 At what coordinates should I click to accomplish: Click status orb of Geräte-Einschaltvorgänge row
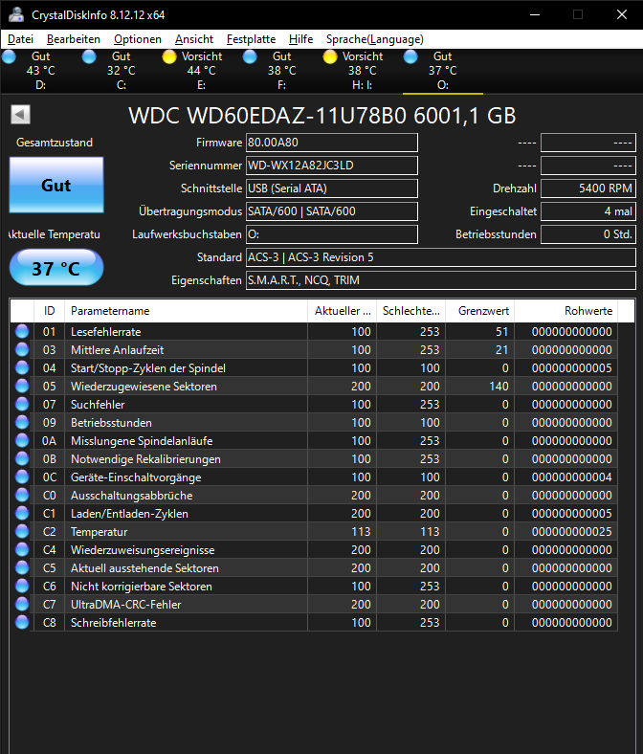22,477
